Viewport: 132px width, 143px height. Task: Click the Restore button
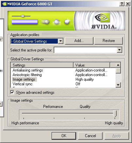pos(108,41)
